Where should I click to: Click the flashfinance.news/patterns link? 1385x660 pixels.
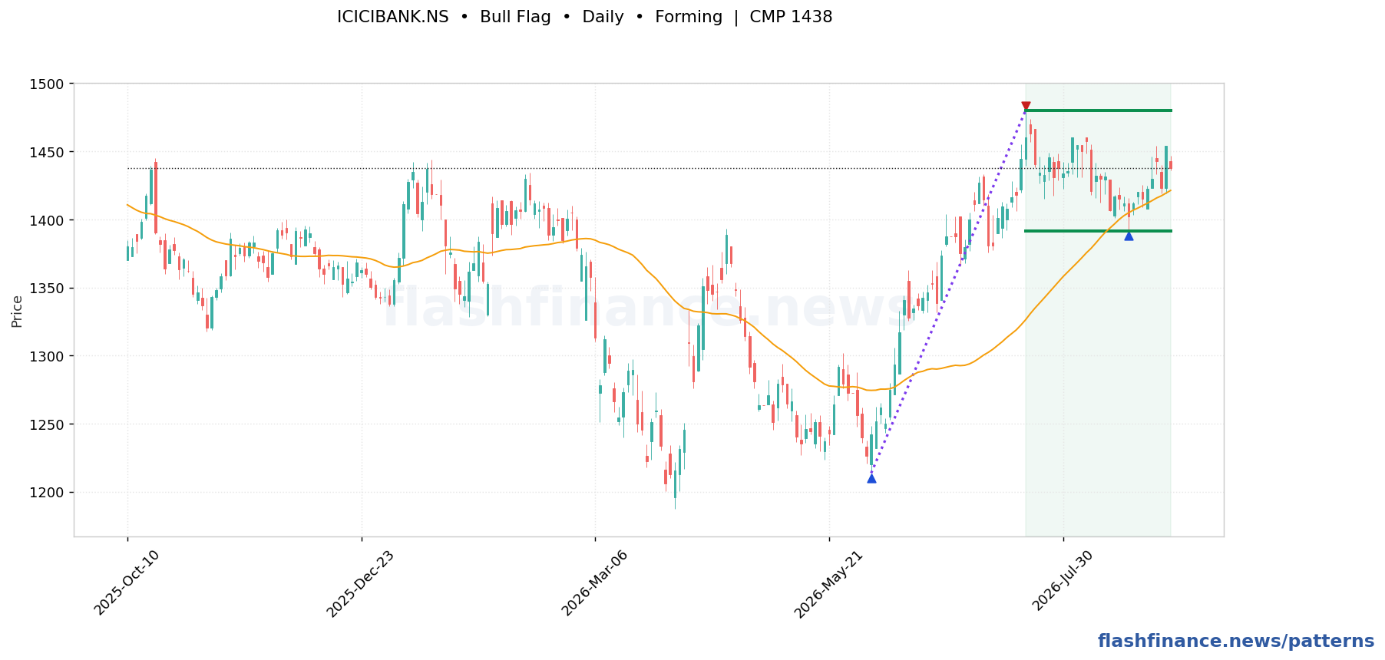1236,642
